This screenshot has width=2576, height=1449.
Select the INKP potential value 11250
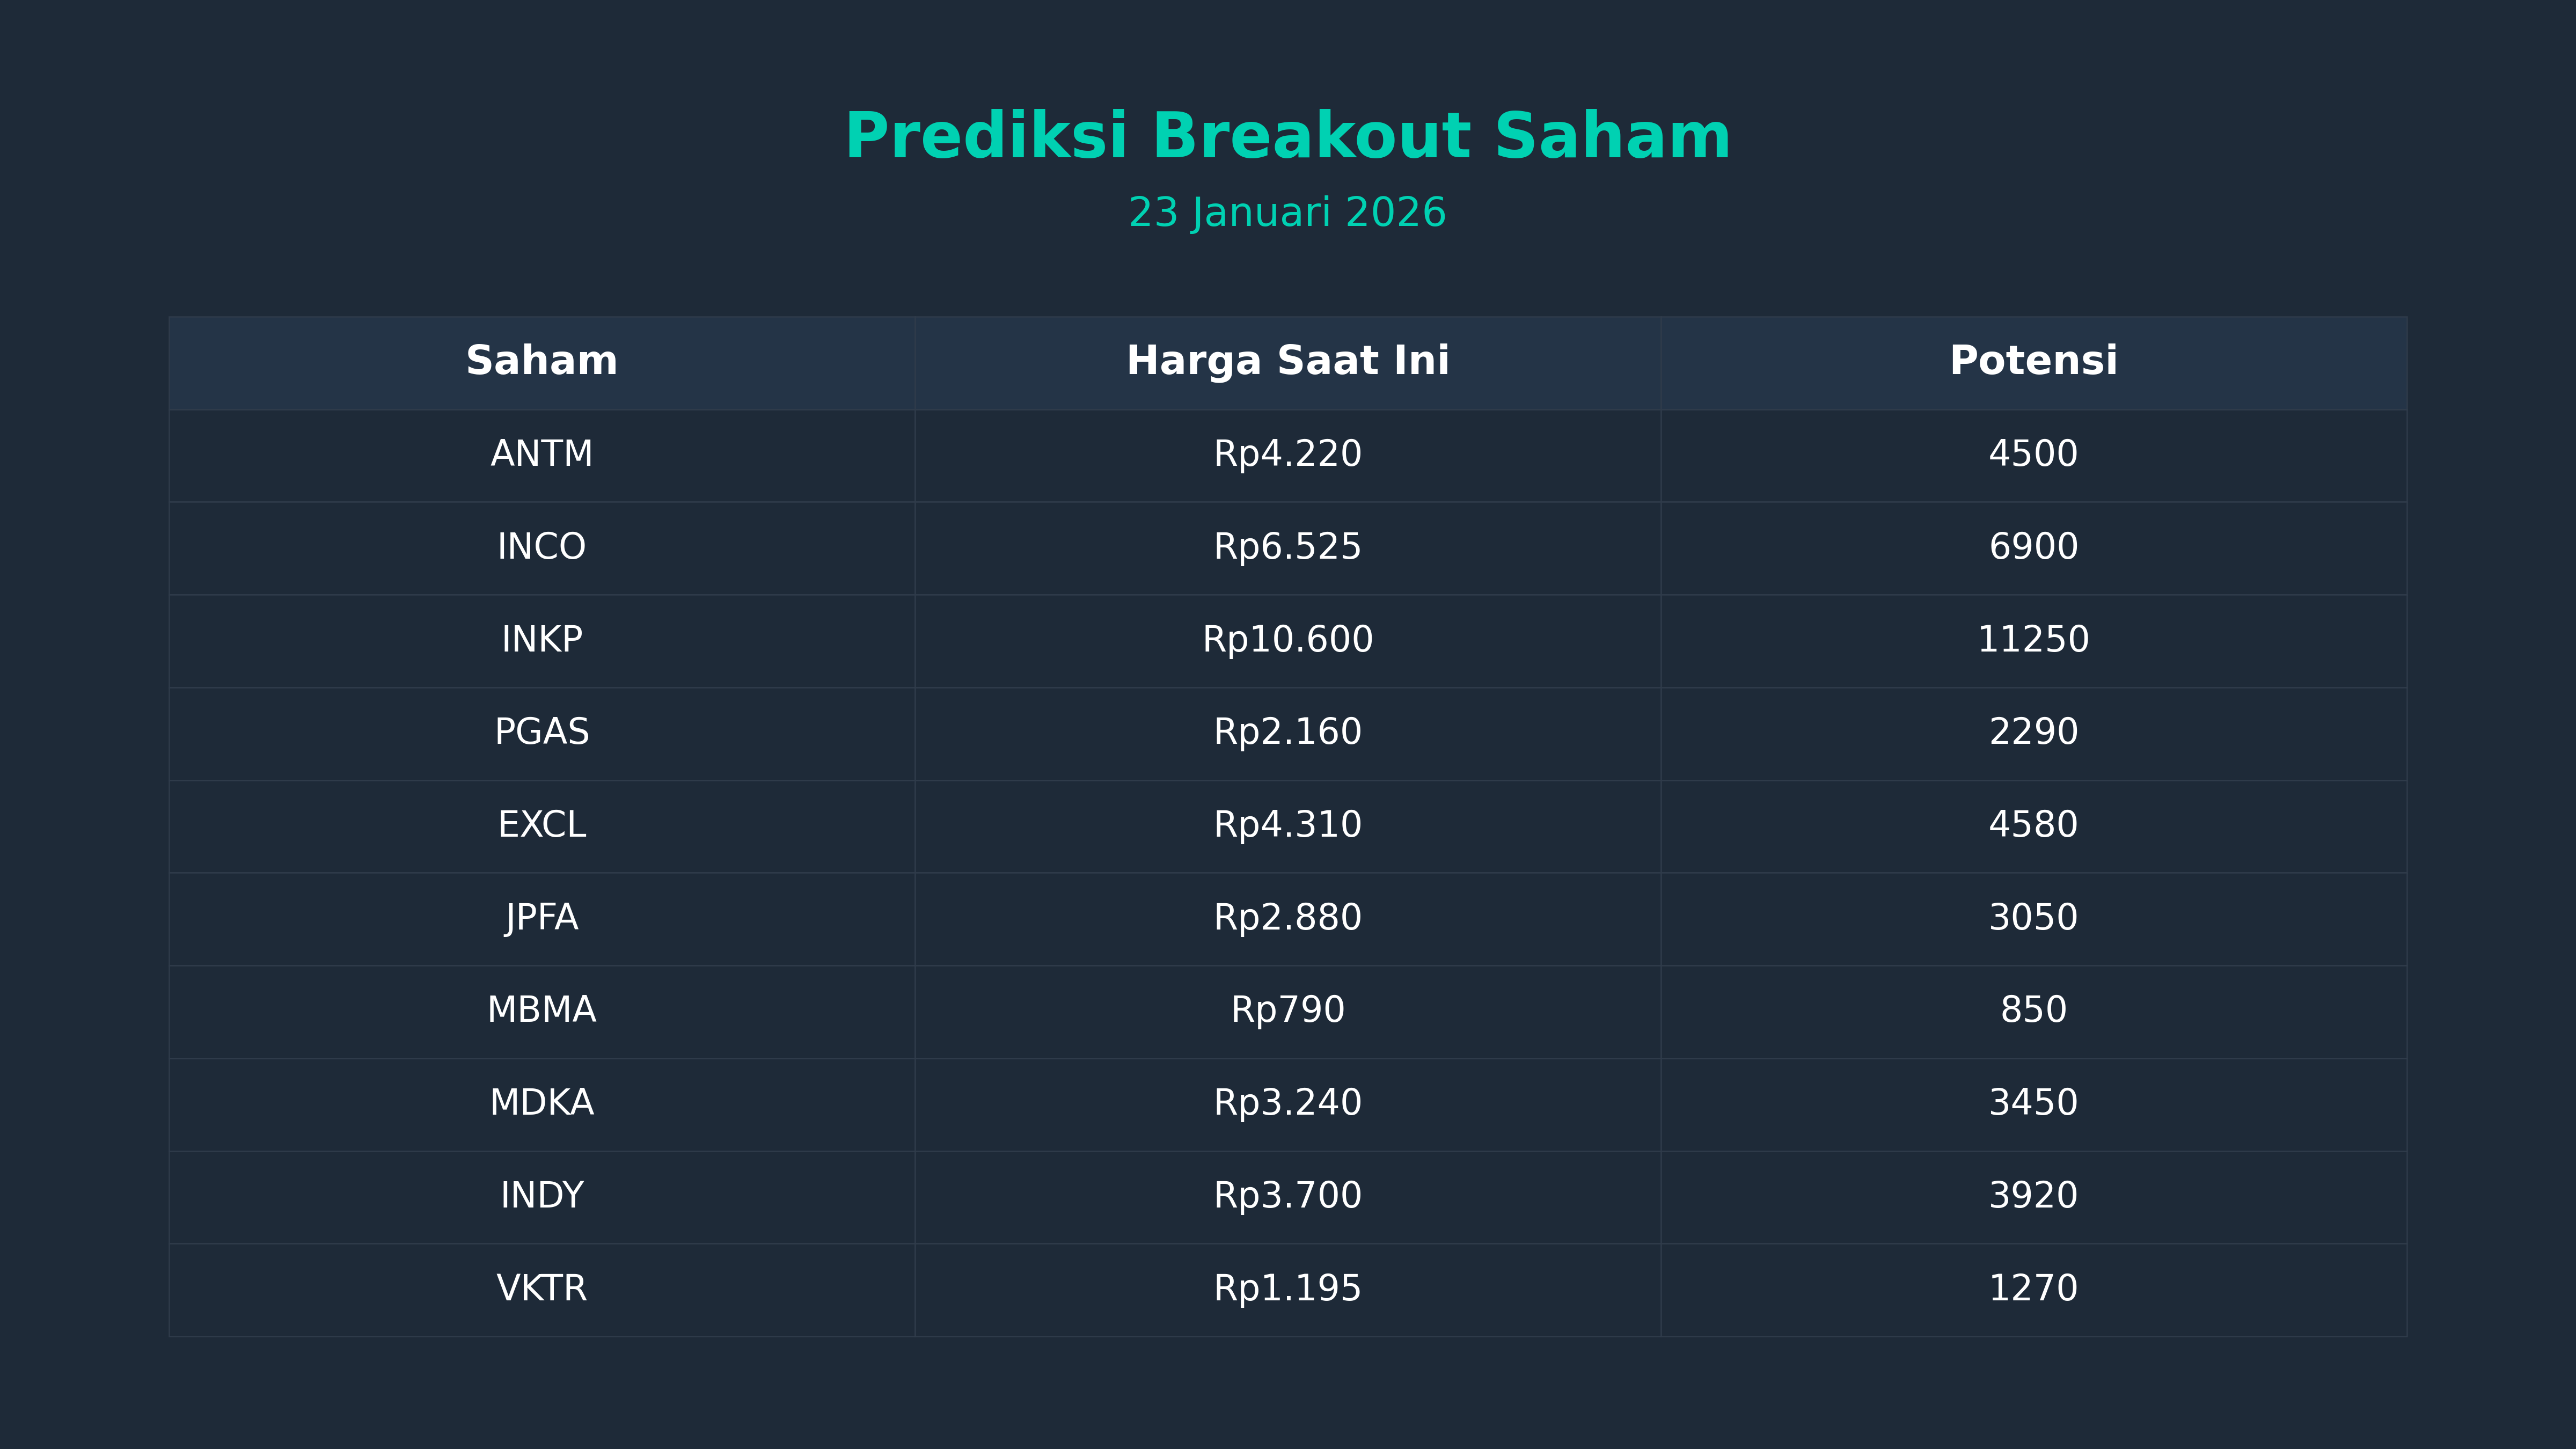tap(2033, 640)
